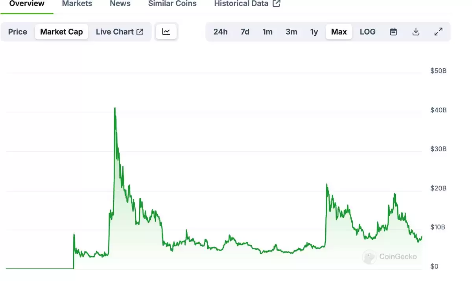Set chart range to 24h
The height and width of the screenshot is (281, 472).
pyautogui.click(x=220, y=32)
